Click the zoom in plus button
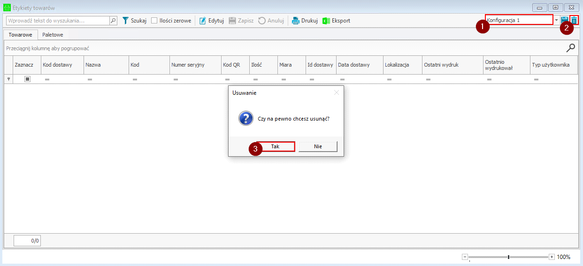Image resolution: width=583 pixels, height=266 pixels. 552,257
